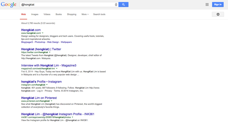Image resolution: width=228 pixels, height=125 pixels.
Task: Switch to Videos results
Action: 47,14
